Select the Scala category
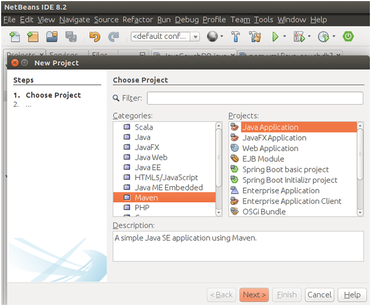This screenshot has width=371, height=306. click(165, 127)
